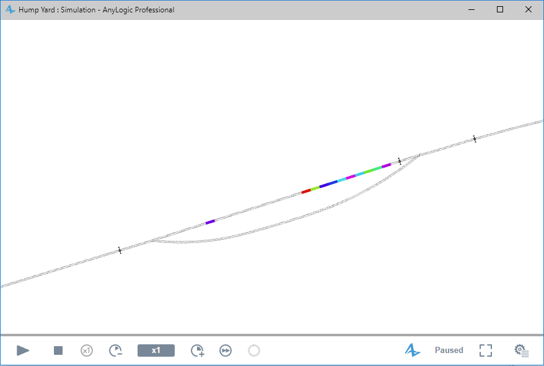Viewport: 544px width, 366px height.
Task: Close the Hump Yard simulation window
Action: (x=529, y=9)
